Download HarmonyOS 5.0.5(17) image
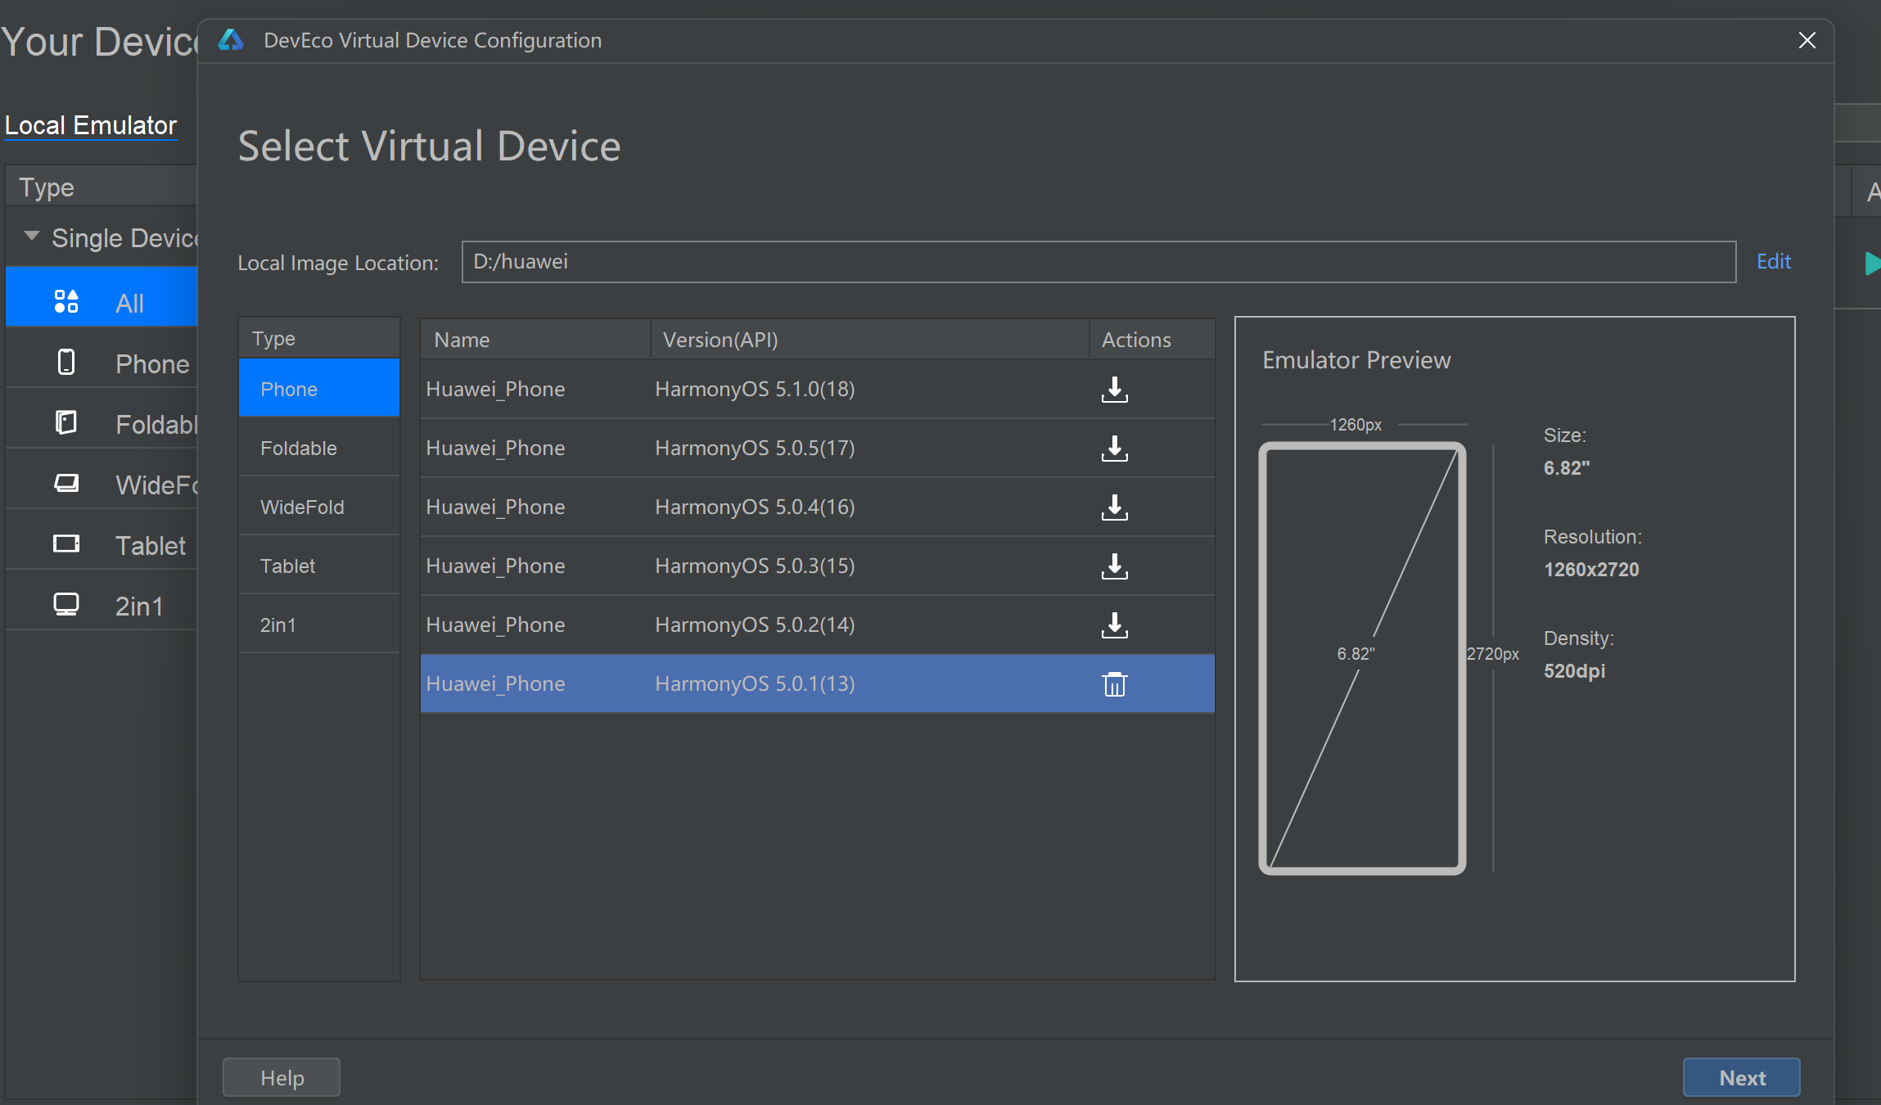The height and width of the screenshot is (1105, 1881). tap(1114, 449)
